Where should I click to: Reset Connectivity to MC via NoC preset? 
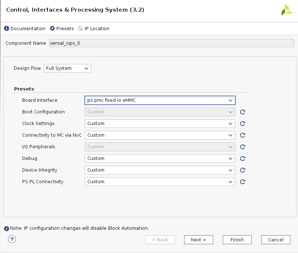[243, 135]
